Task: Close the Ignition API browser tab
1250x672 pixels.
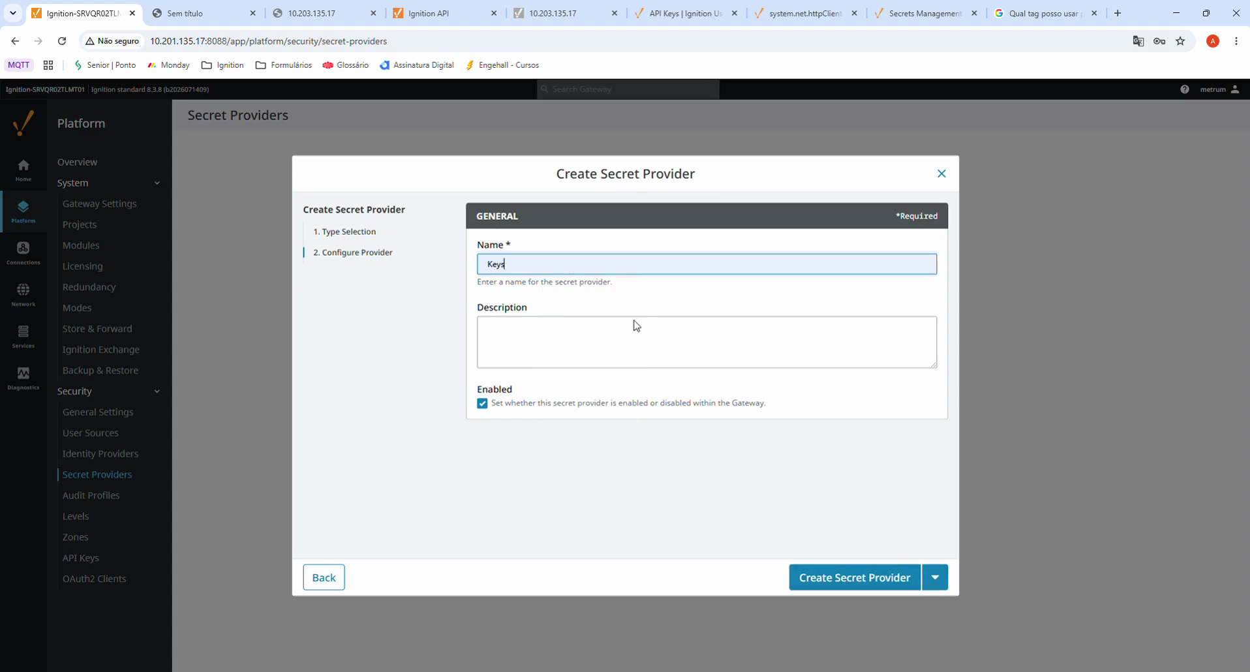Action: [494, 13]
